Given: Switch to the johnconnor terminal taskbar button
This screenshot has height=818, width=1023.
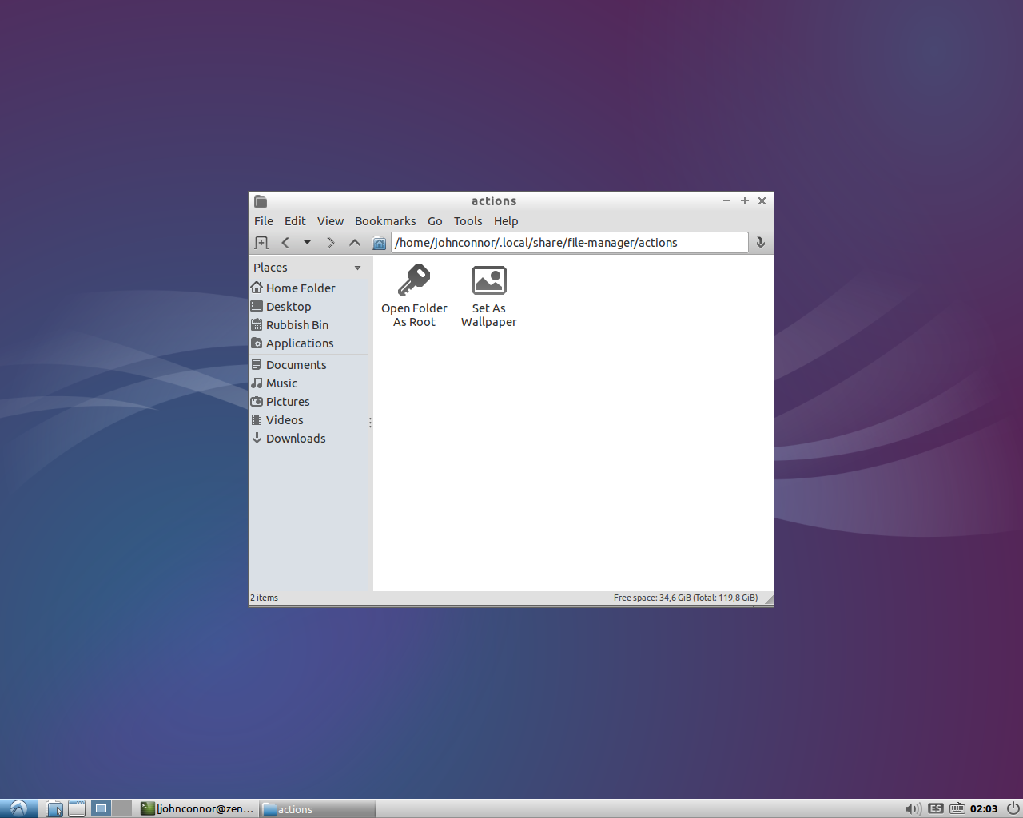Looking at the screenshot, I should pos(197,808).
